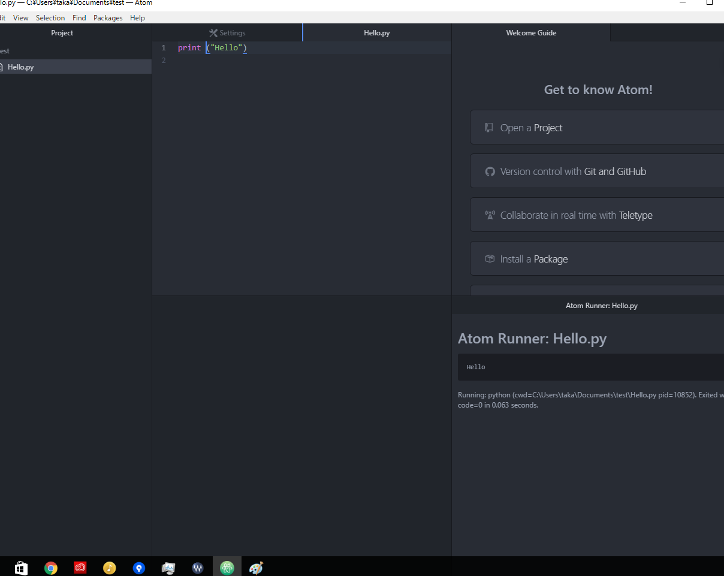The width and height of the screenshot is (724, 576).
Task: Click line number 1 in the gutter
Action: [x=163, y=47]
